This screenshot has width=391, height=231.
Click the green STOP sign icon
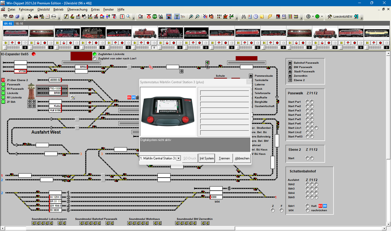tap(155, 16)
